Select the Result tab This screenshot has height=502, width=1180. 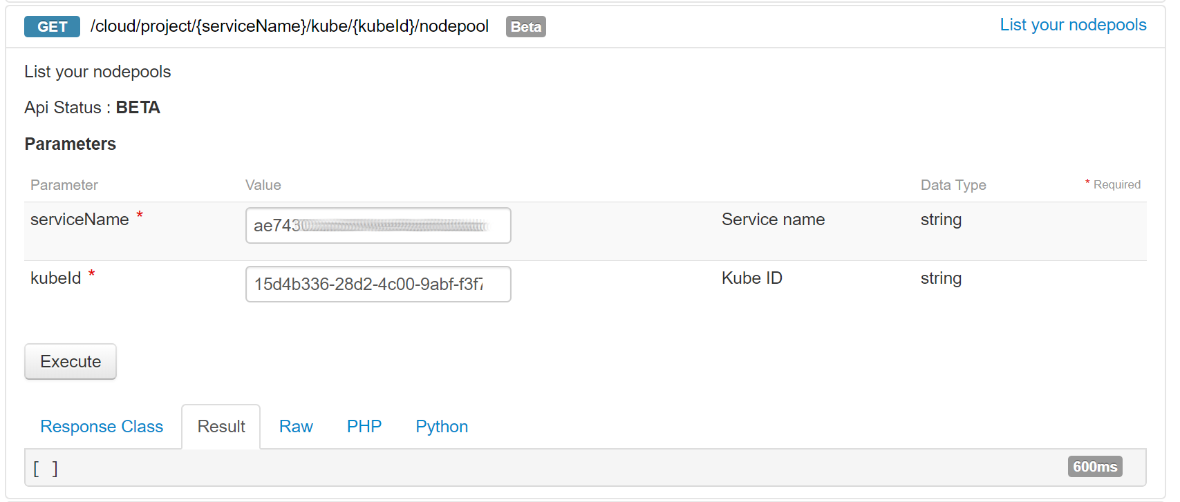click(x=221, y=427)
